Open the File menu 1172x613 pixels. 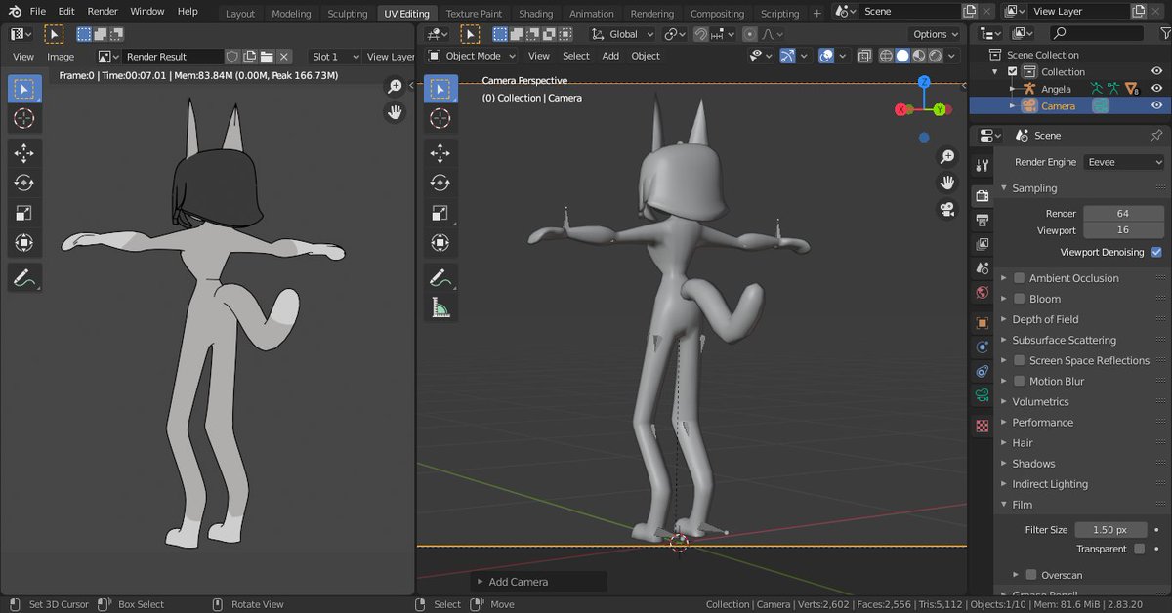coord(38,12)
